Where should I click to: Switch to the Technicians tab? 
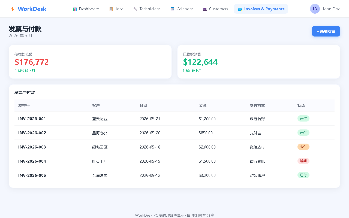point(147,9)
